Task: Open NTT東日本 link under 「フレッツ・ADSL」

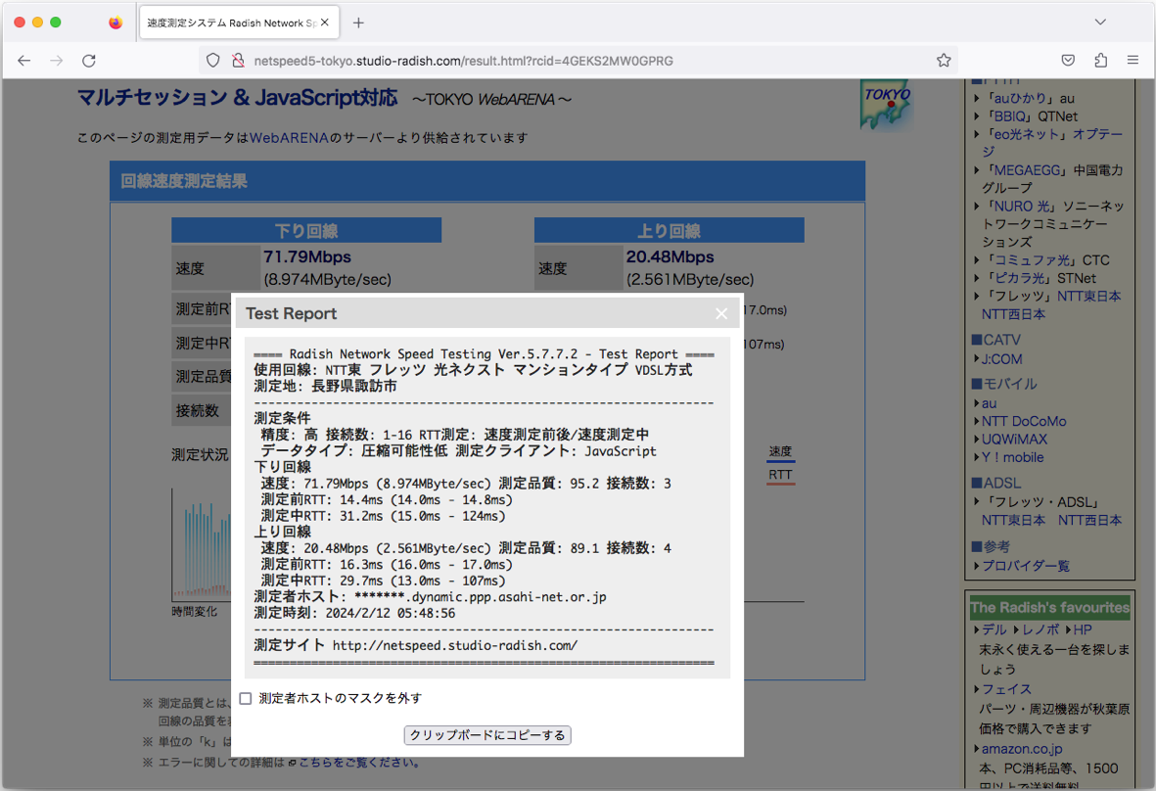Action: 1013,521
